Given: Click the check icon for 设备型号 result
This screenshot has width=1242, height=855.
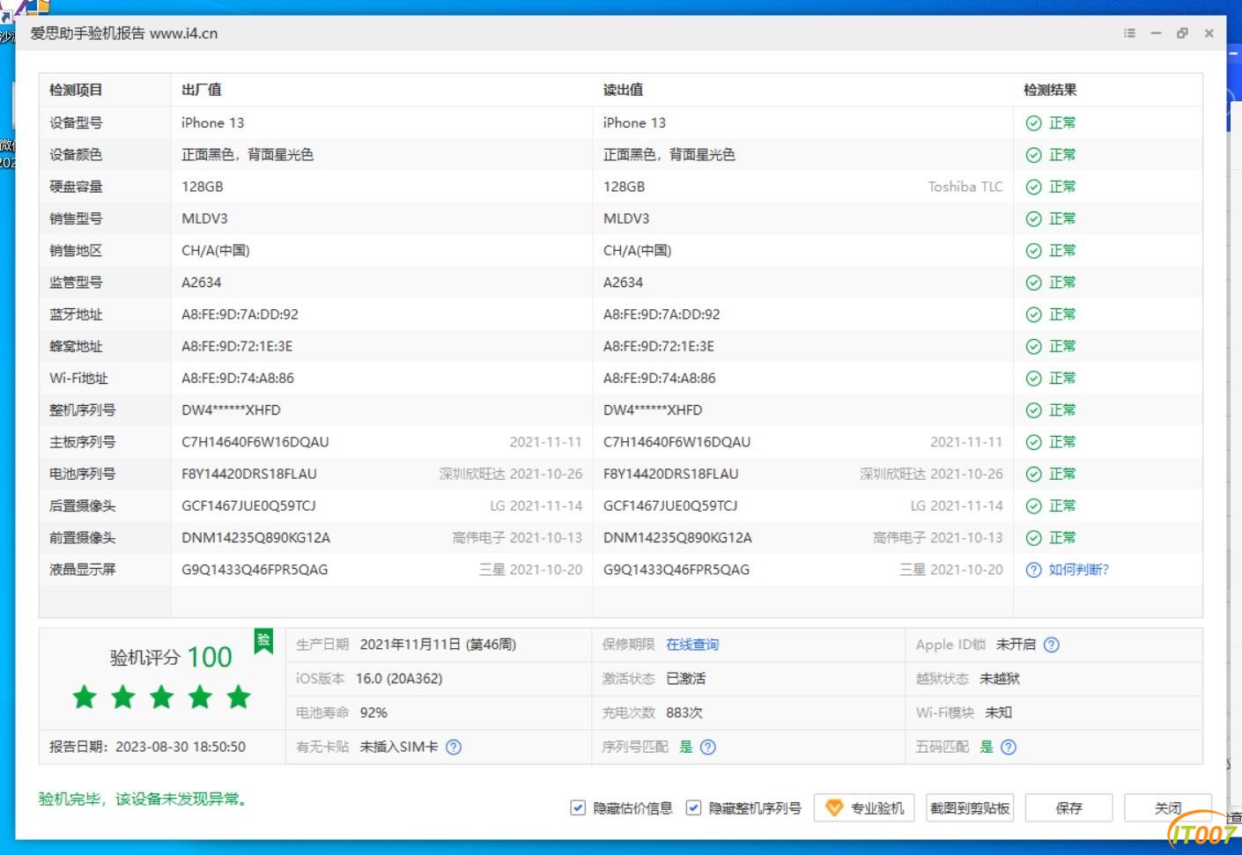Looking at the screenshot, I should [x=1034, y=123].
